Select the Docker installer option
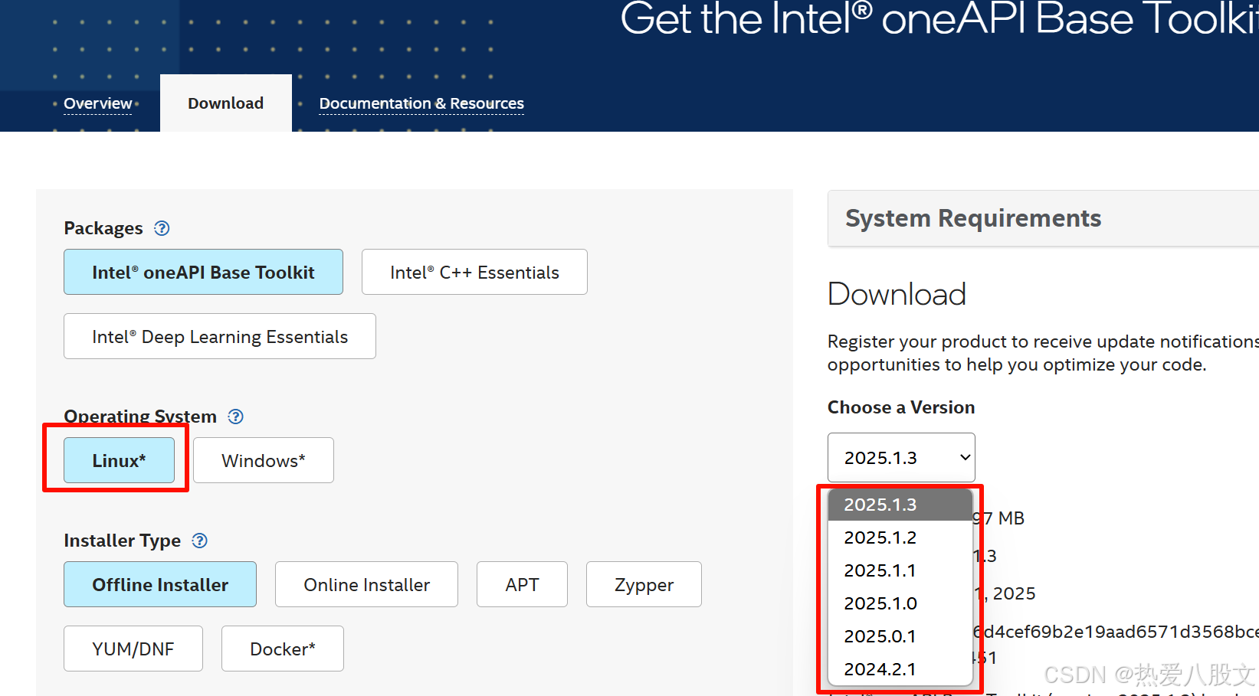 (282, 648)
